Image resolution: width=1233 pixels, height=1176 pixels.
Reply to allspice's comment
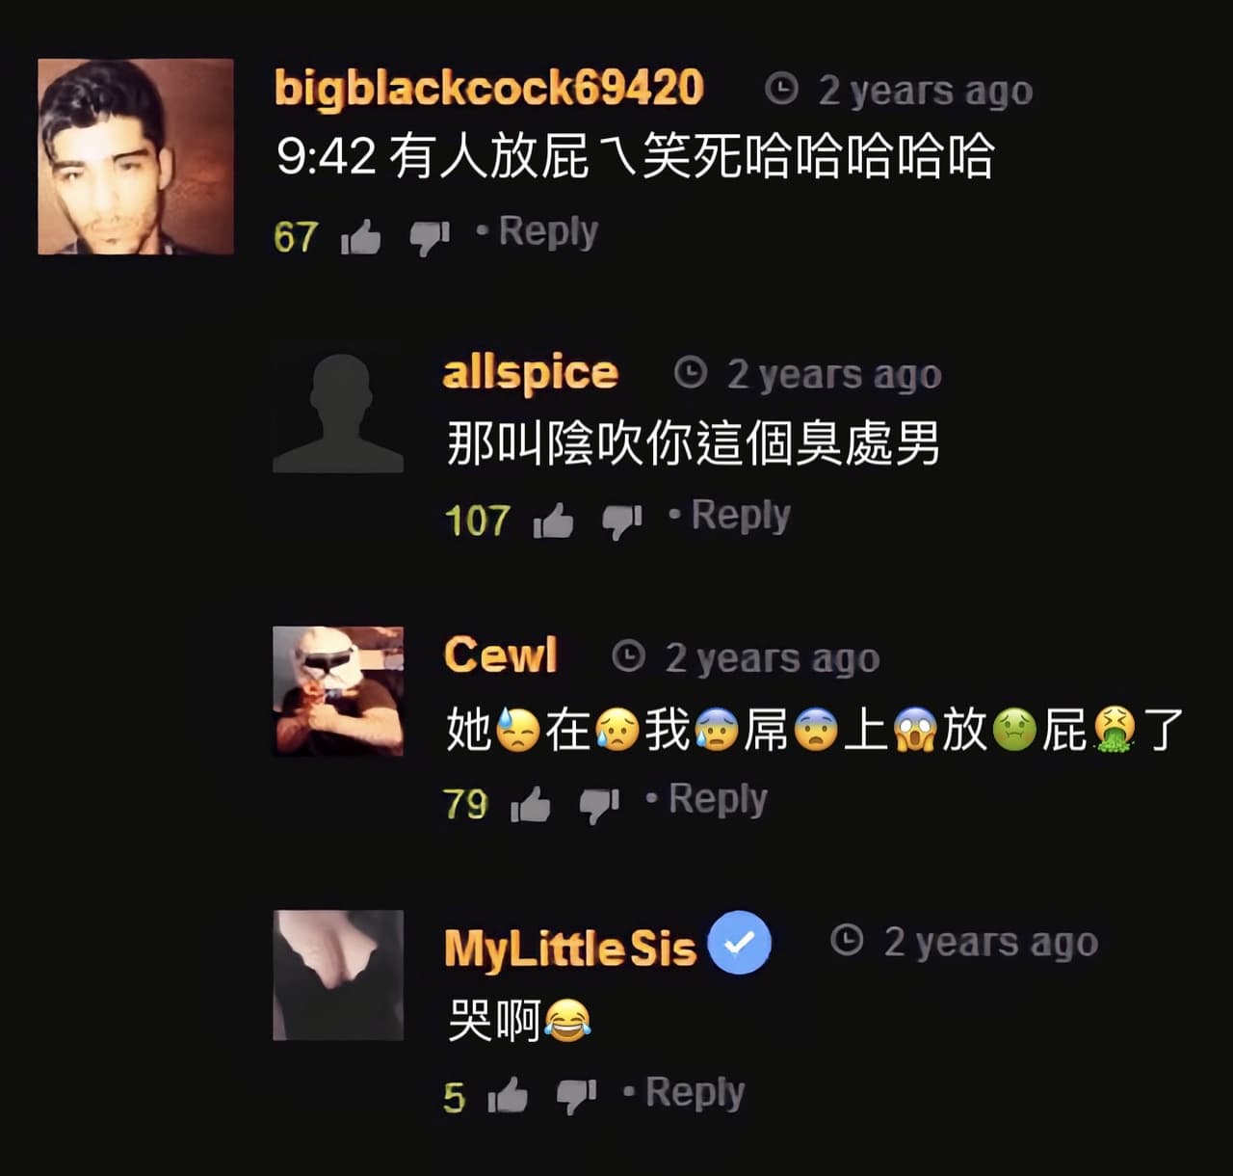741,516
